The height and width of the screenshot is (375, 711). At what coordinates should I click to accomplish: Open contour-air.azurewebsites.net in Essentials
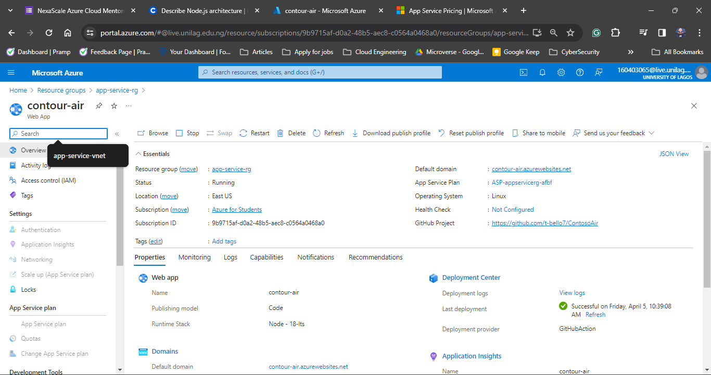(531, 169)
